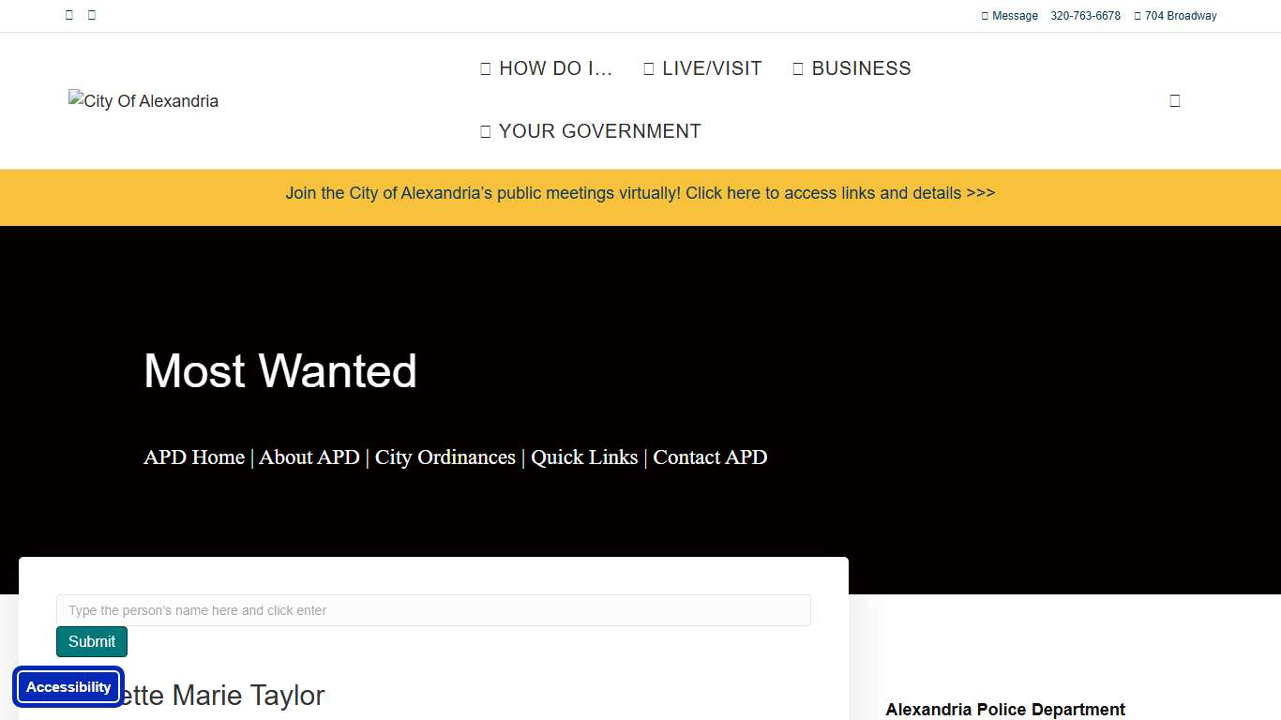The height and width of the screenshot is (720, 1281).
Task: Open the Quick Links page
Action: click(x=584, y=457)
